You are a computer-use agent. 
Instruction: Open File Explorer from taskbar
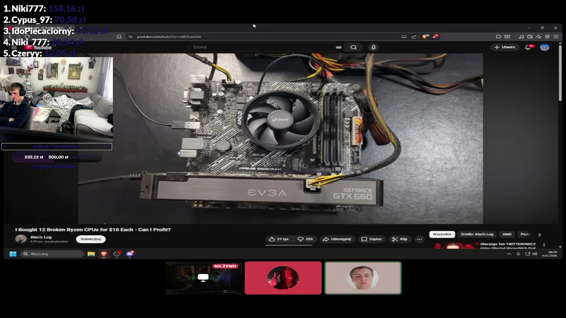pyautogui.click(x=91, y=254)
